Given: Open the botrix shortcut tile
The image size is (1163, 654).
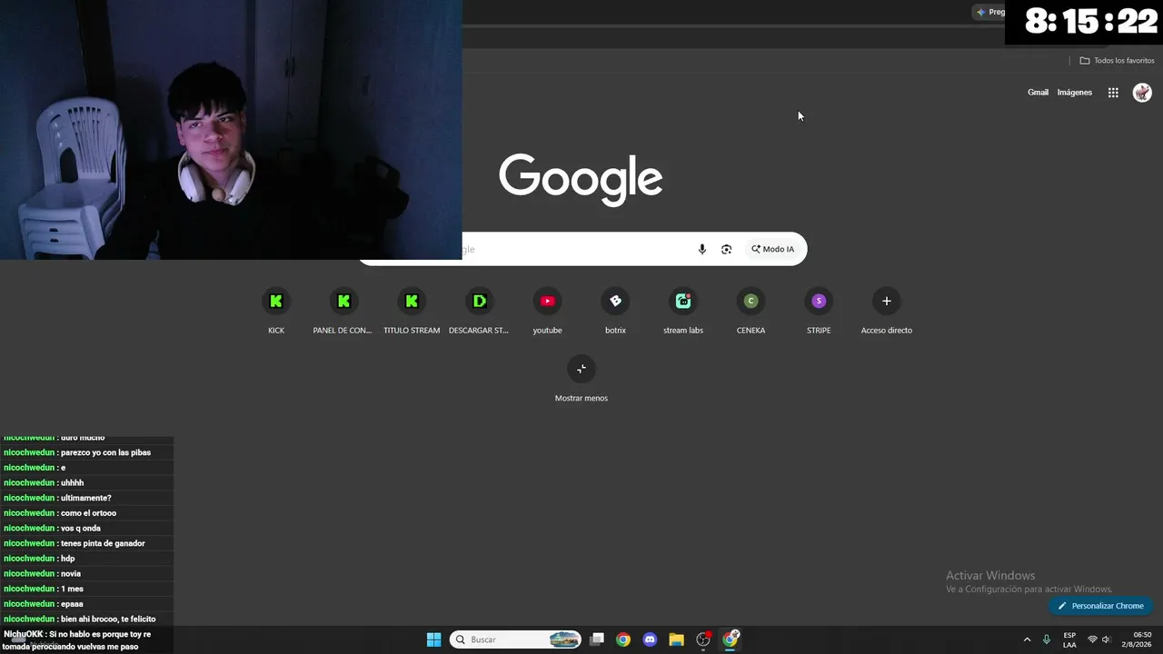Looking at the screenshot, I should (615, 311).
